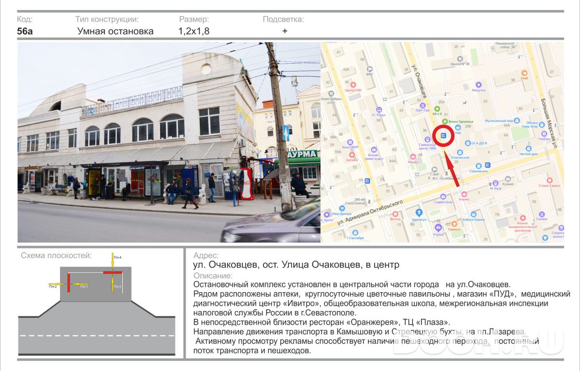Click the street photo of the bus stop

(169, 142)
